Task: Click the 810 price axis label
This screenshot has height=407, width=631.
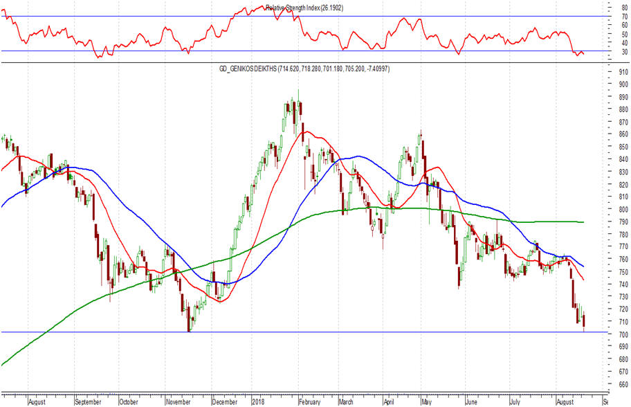Action: [623, 197]
